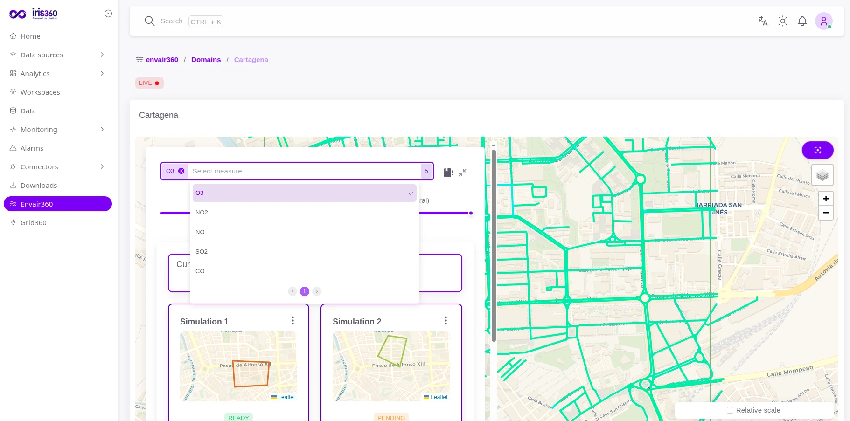Open the notifications bell
Viewport: 850px width, 421px height.
pyautogui.click(x=802, y=21)
